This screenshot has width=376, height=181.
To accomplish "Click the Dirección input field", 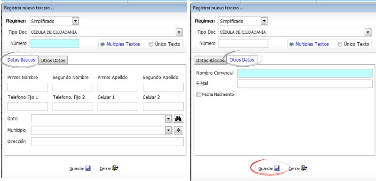I will pos(107,142).
